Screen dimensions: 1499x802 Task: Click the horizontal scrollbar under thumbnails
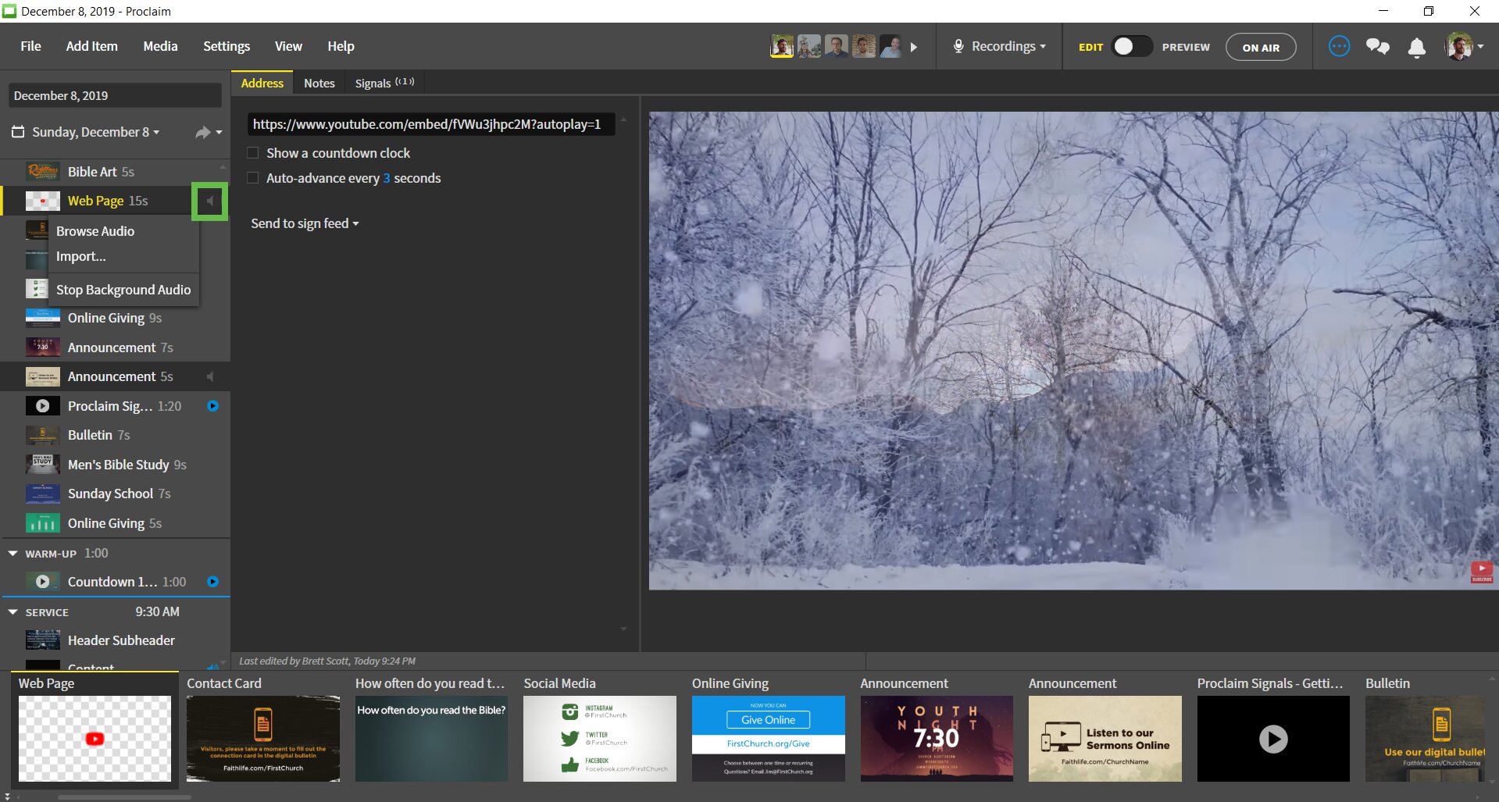click(x=125, y=797)
